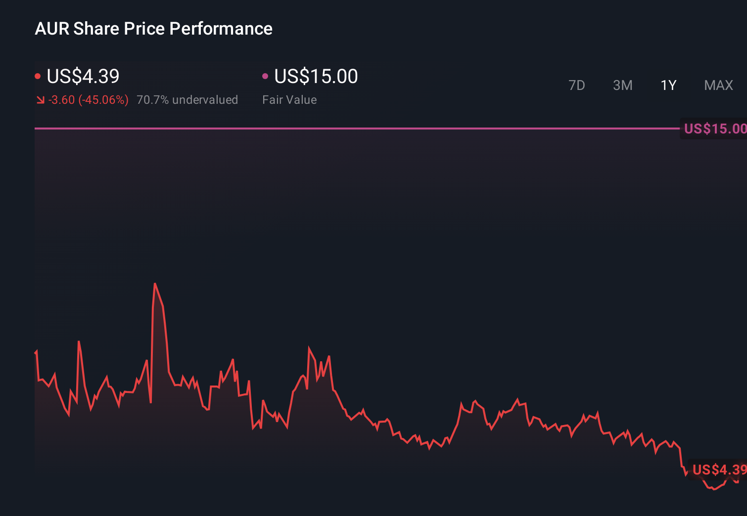
Task: Click the tallest price spike on the red line
Action: pos(155,284)
